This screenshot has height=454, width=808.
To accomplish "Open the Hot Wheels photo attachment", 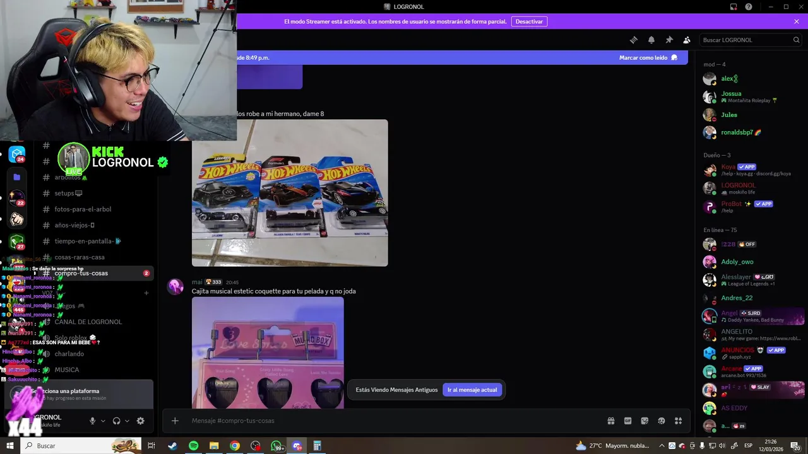I will [290, 193].
